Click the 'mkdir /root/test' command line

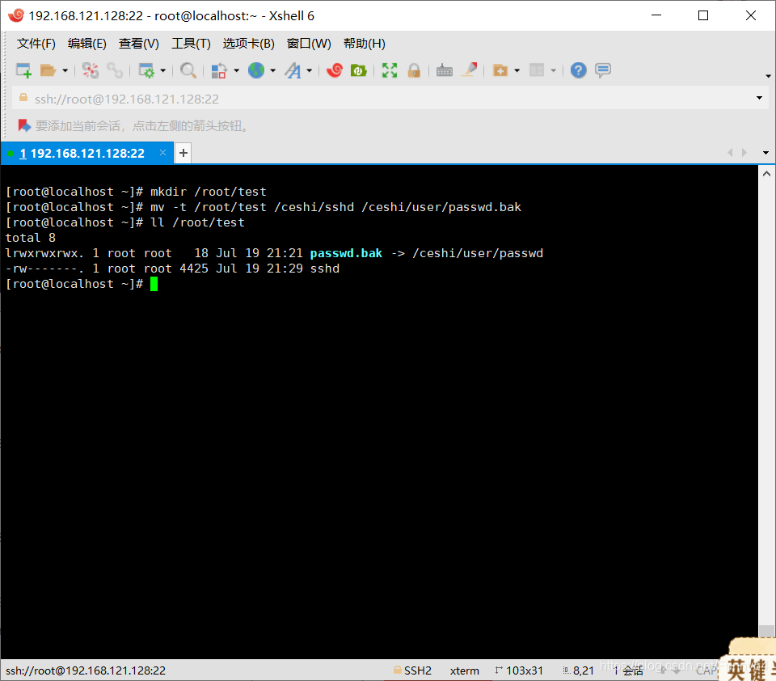(209, 192)
